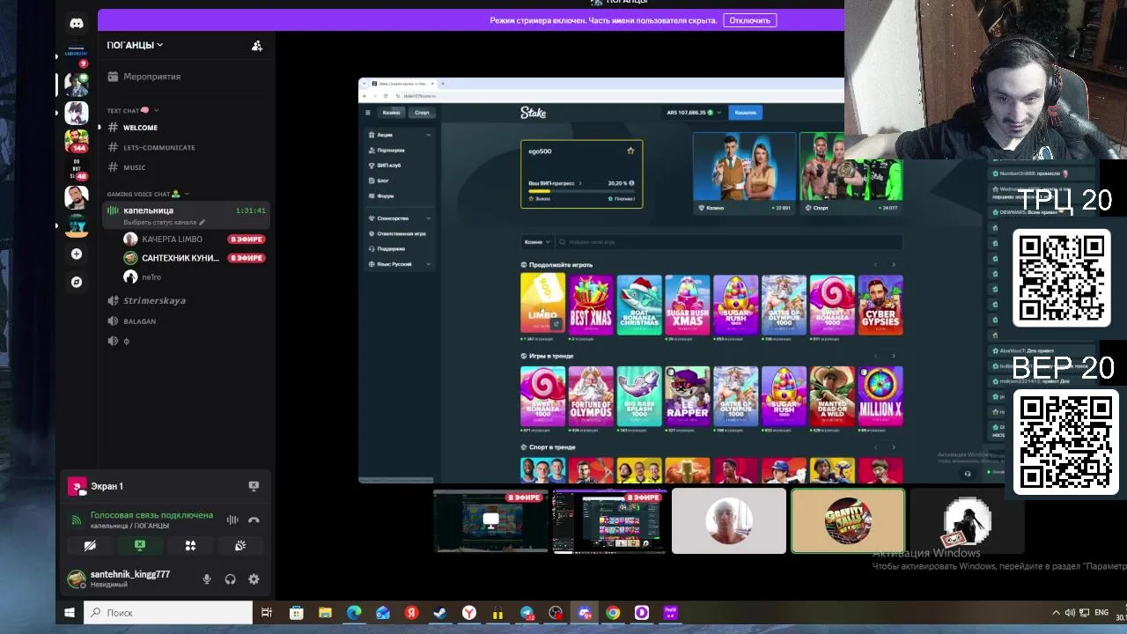Screen dimensions: 1127x634
Task: Explore discoverable servers compass icon
Action: [77, 282]
